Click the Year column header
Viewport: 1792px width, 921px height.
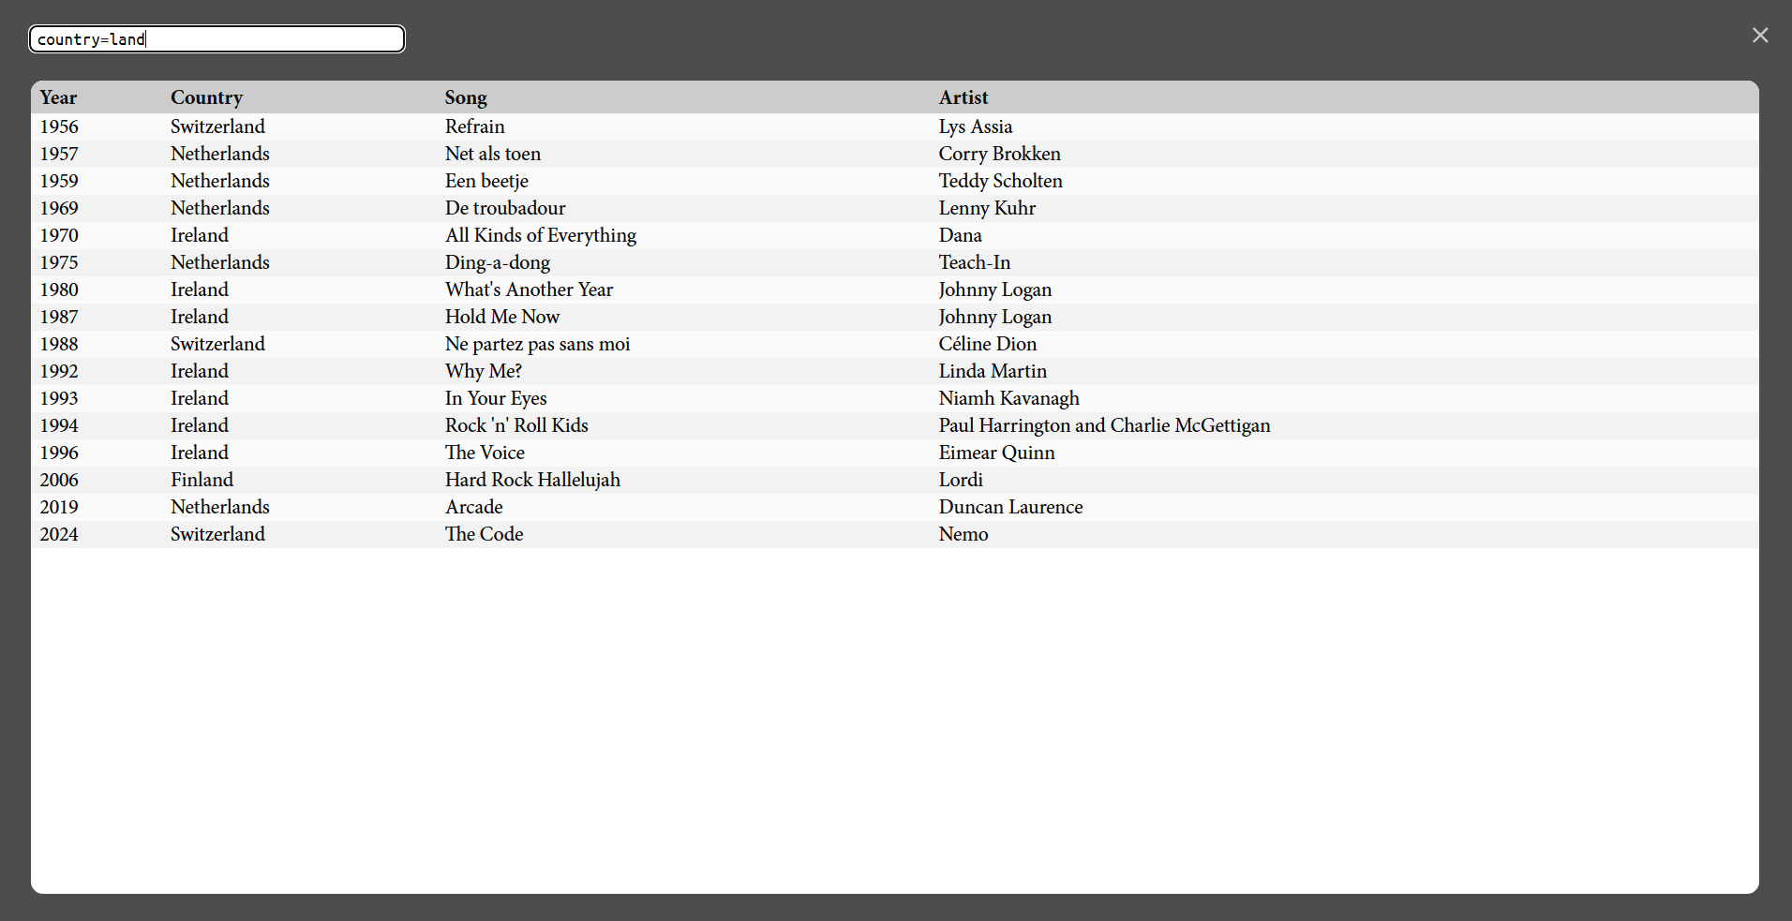58,97
